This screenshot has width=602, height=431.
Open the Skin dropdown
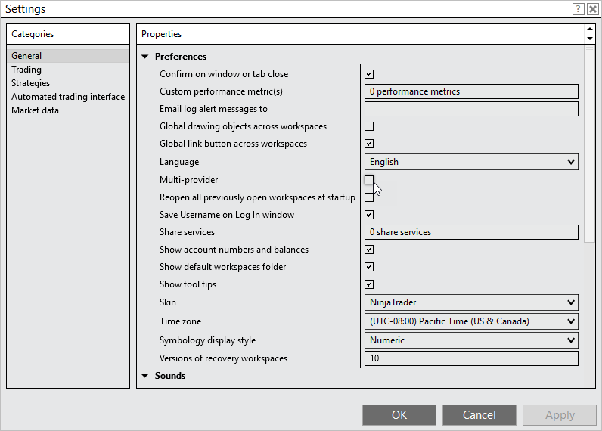[x=471, y=302]
